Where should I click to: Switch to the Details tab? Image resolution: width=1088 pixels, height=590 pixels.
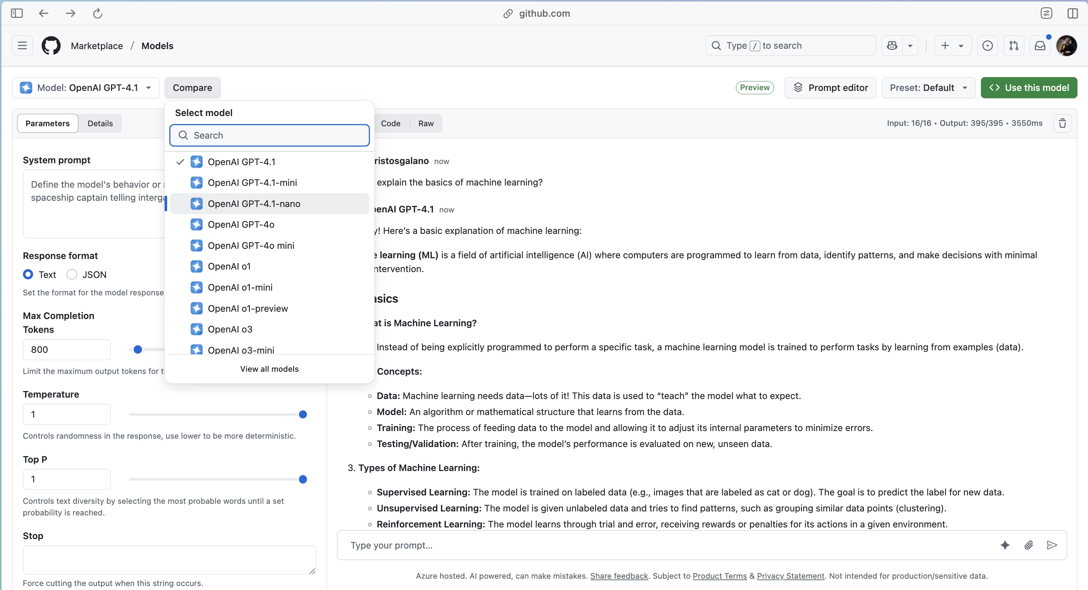[x=100, y=123]
